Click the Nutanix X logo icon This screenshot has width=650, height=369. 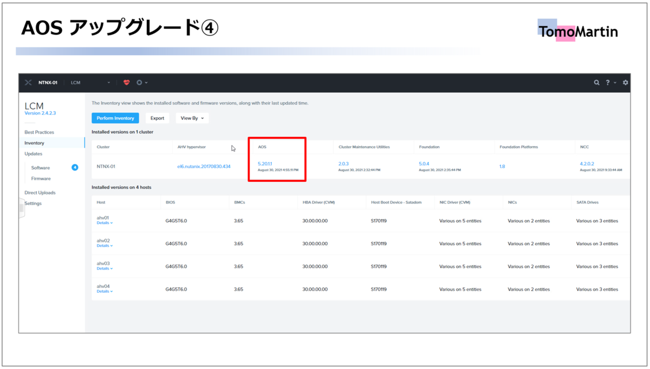coord(29,83)
